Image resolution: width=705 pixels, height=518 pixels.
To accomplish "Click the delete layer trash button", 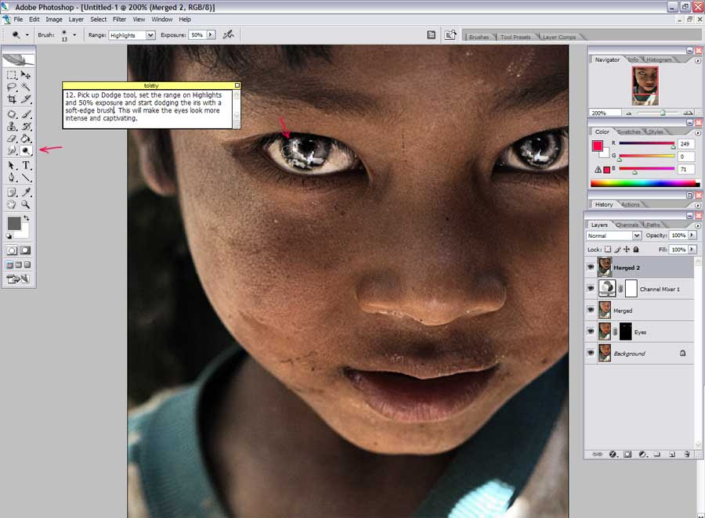I will click(686, 454).
